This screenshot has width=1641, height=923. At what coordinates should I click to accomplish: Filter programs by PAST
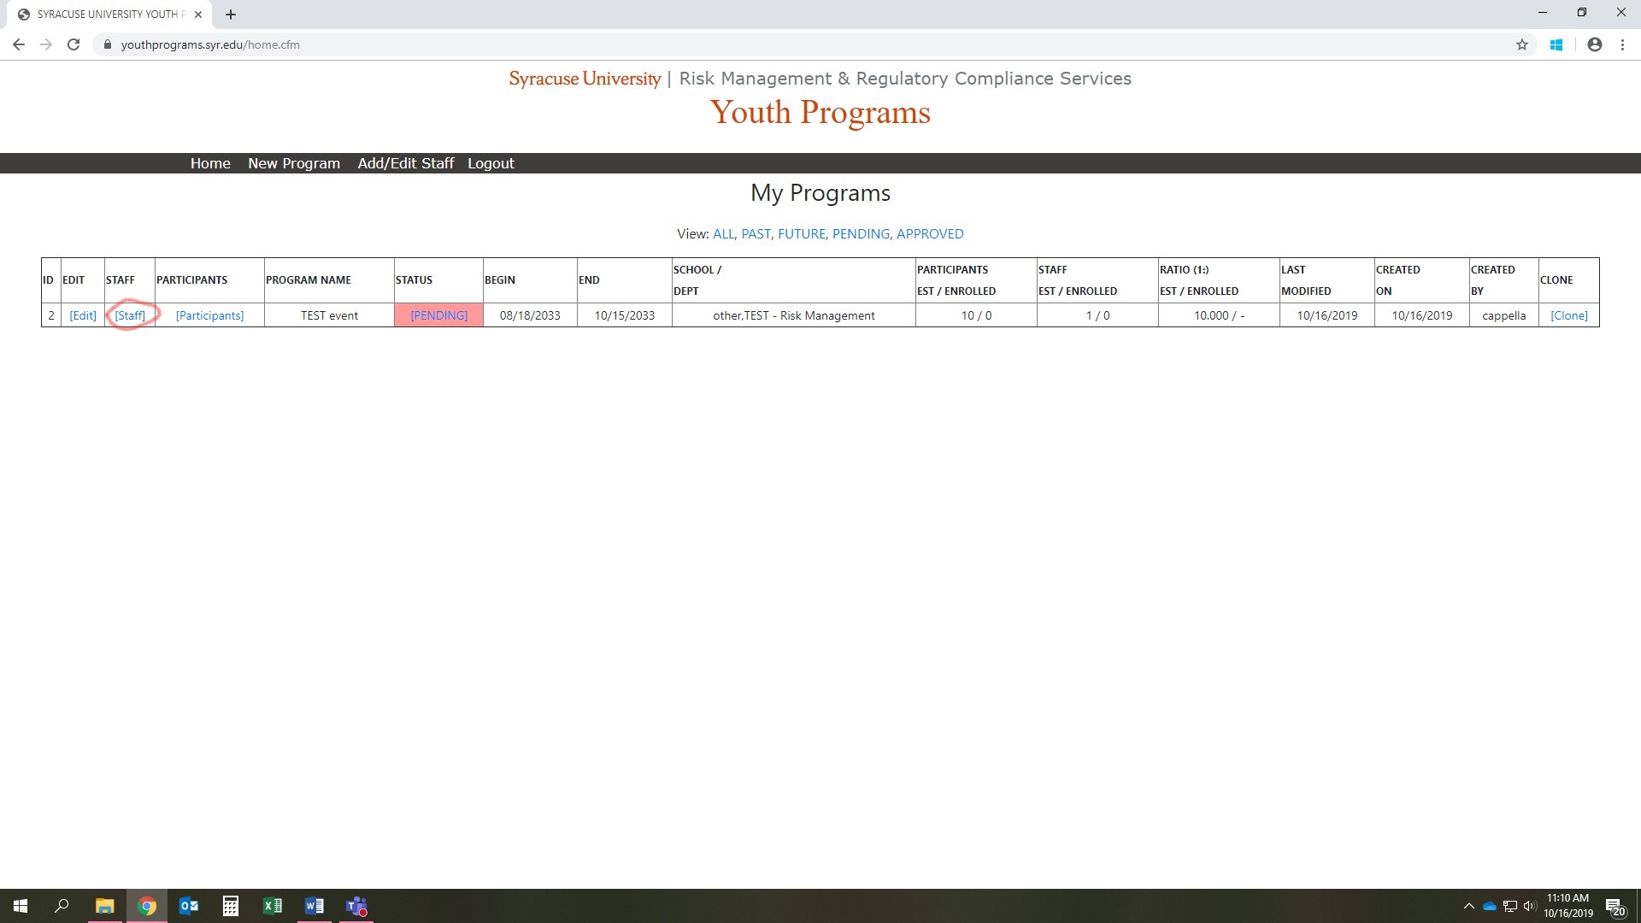click(756, 234)
